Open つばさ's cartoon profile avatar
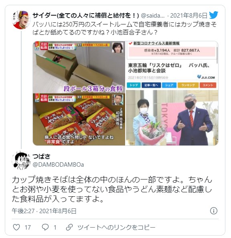231x238 pixels. (x=21, y=160)
